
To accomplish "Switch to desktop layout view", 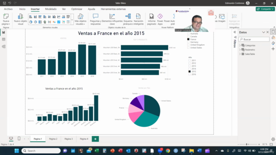I will [11, 139].
